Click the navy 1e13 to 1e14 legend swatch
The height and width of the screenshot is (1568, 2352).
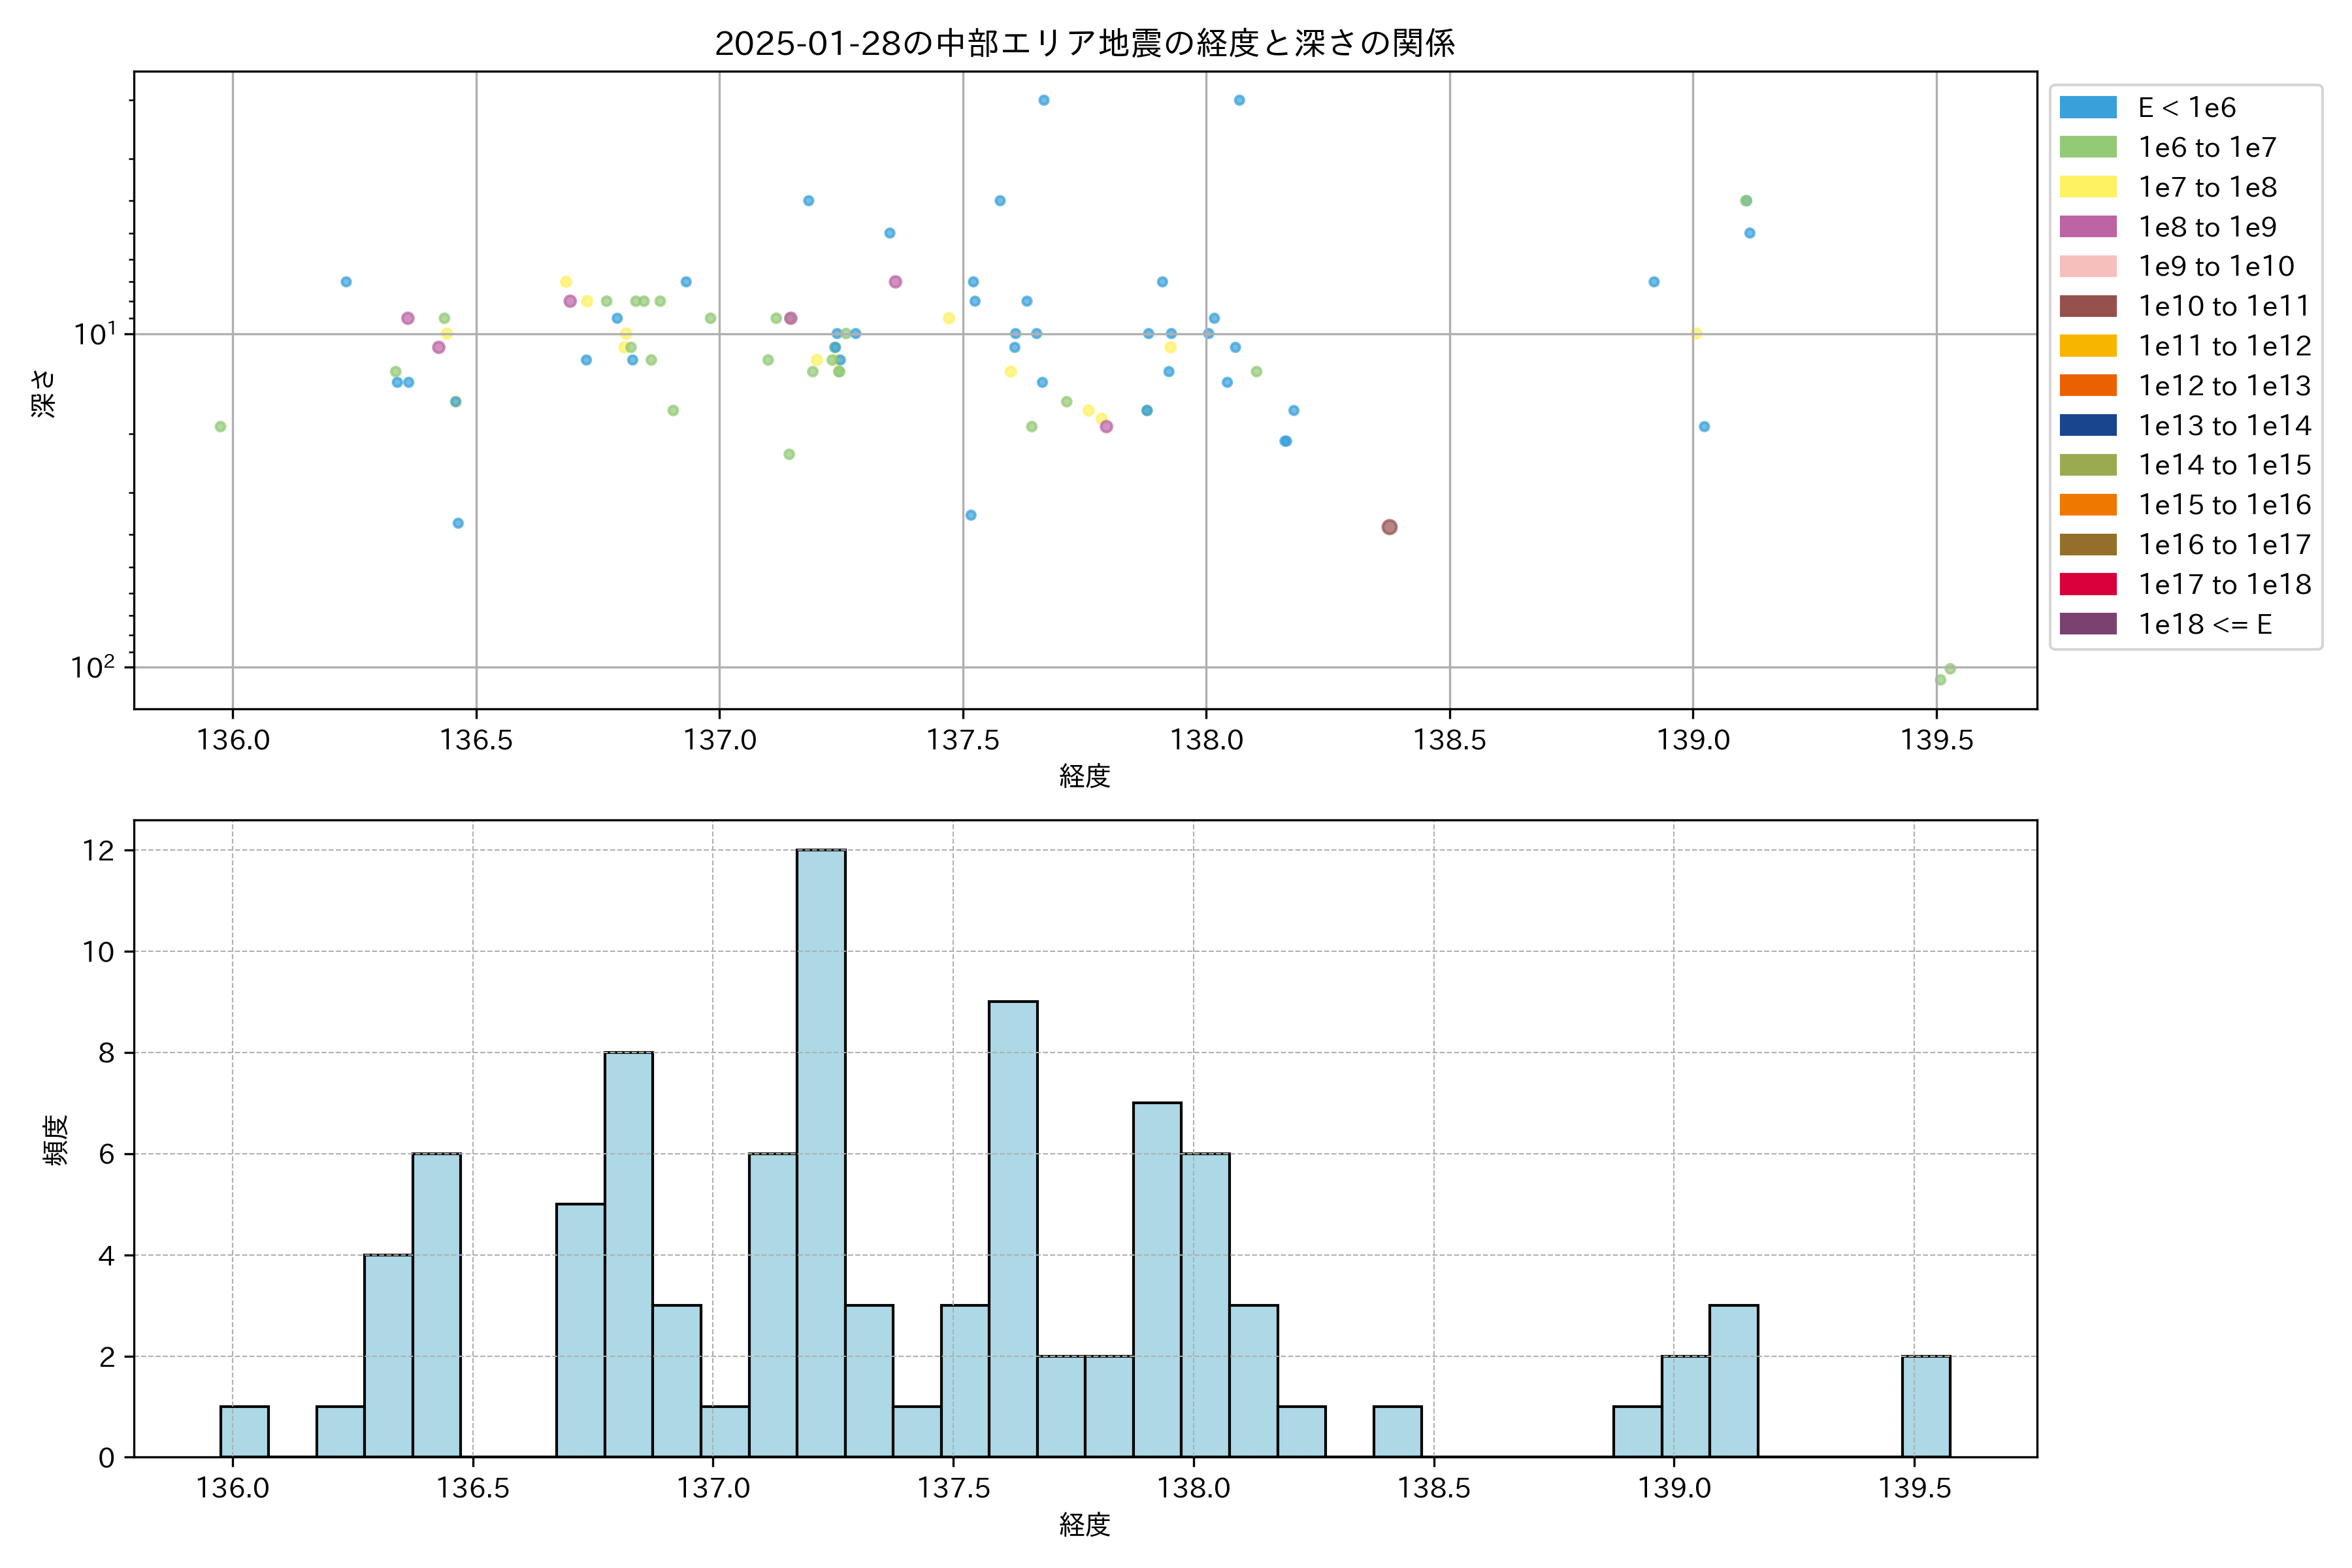(x=2087, y=425)
